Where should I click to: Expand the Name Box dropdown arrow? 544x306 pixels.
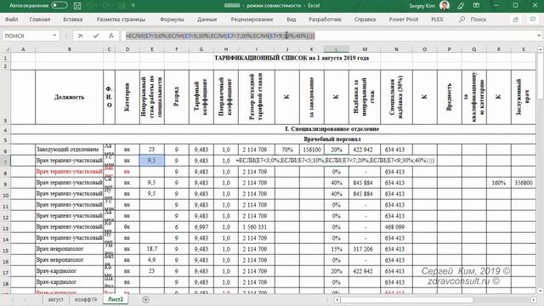coord(54,36)
